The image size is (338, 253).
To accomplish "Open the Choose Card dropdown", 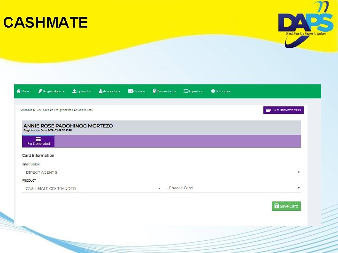I will 232,188.
